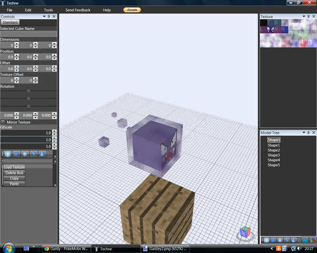Image resolution: width=317 pixels, height=253 pixels.
Task: Click the hexagon shape icon below Model Tree
Action: click(266, 240)
